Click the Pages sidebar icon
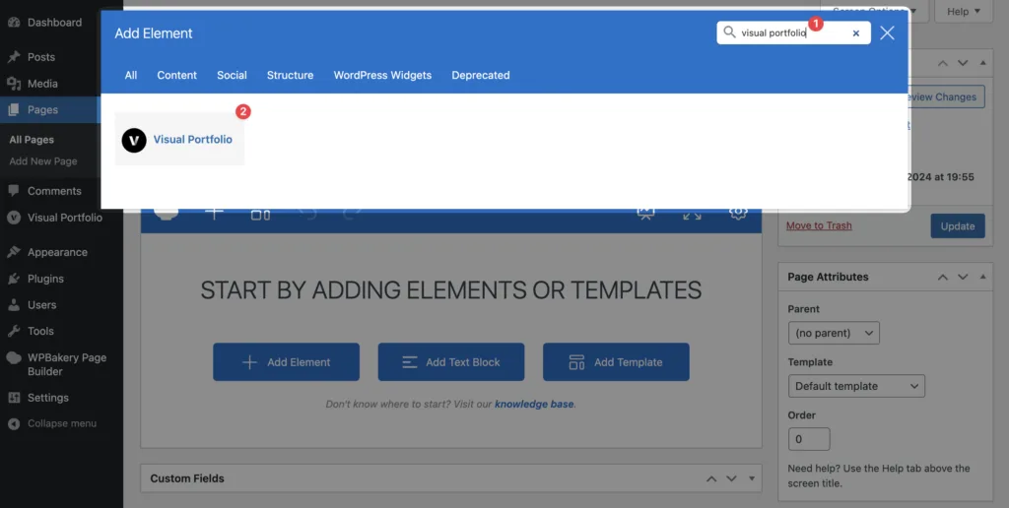Screen dimensions: 1009x508 (14, 110)
